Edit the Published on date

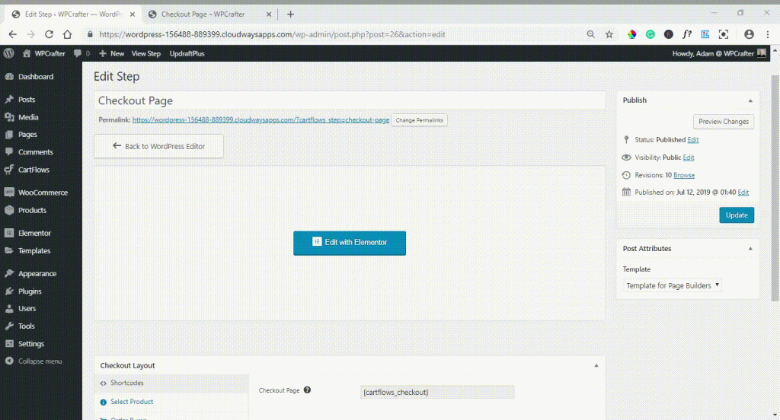tap(743, 192)
